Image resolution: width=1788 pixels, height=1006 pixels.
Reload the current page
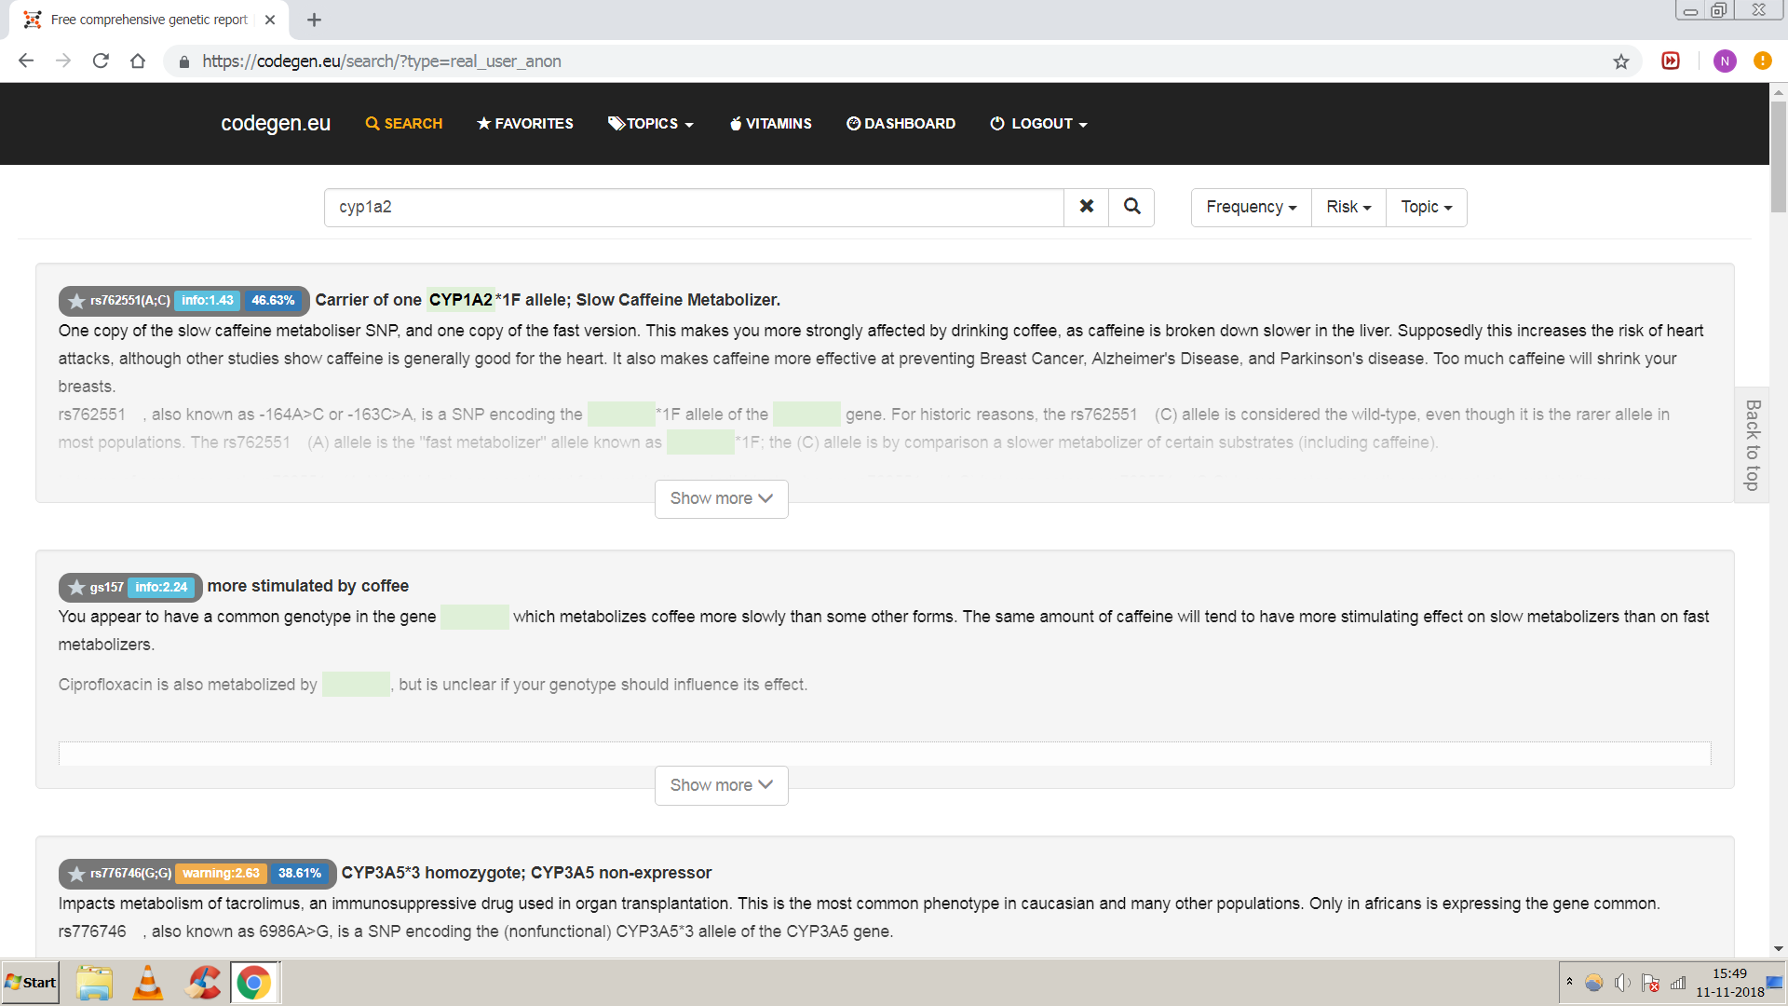pyautogui.click(x=101, y=61)
